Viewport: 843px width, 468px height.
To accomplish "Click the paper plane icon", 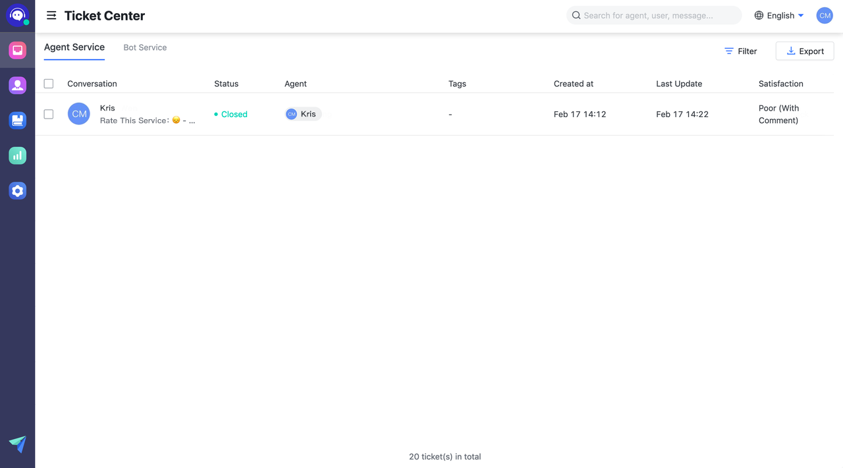I will click(x=18, y=444).
